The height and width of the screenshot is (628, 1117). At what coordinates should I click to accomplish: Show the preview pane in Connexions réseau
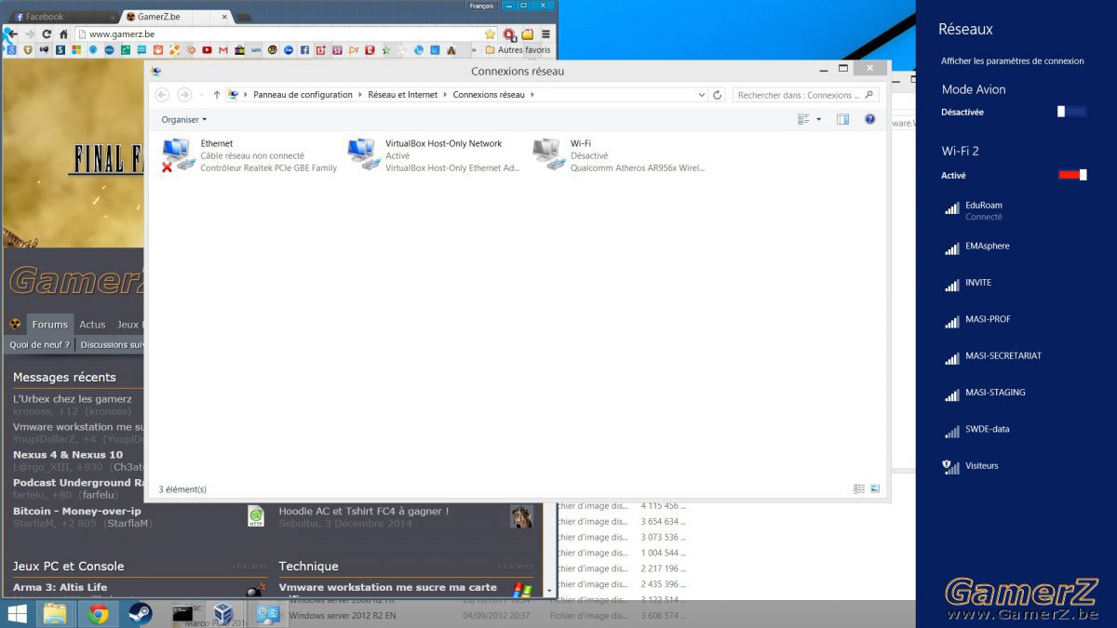(x=842, y=119)
